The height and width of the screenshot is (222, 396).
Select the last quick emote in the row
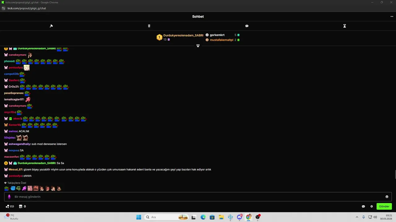click(59, 188)
